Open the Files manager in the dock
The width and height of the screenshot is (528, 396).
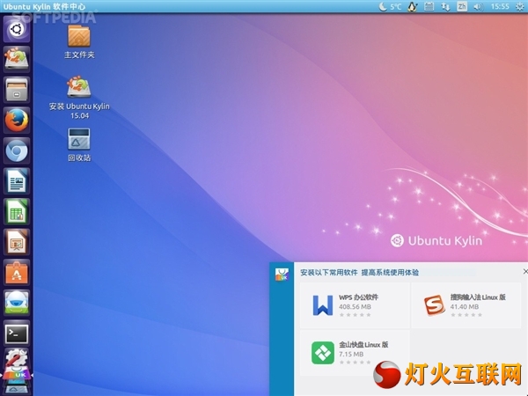tap(17, 90)
